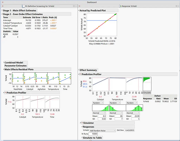Expand the Simulate to Table section

pyautogui.click(x=82, y=138)
